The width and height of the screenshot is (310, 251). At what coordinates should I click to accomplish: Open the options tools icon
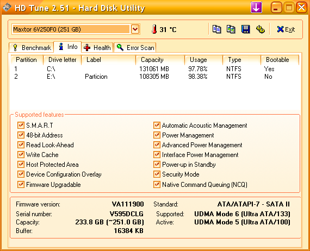tap(261, 29)
